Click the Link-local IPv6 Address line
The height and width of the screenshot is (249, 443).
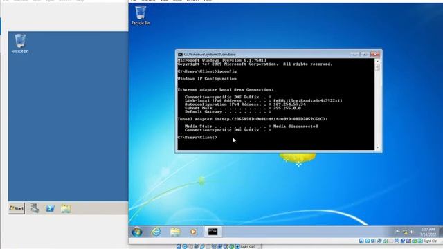click(x=263, y=101)
